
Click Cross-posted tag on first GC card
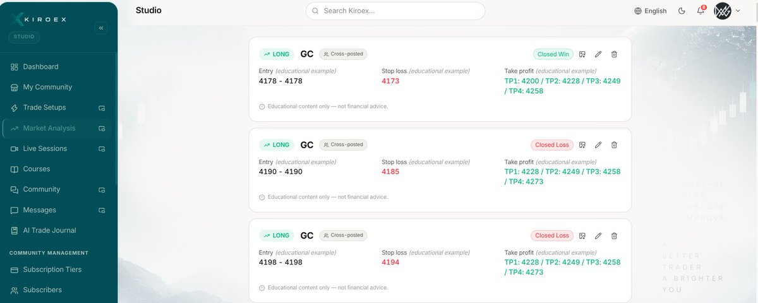[x=343, y=54]
